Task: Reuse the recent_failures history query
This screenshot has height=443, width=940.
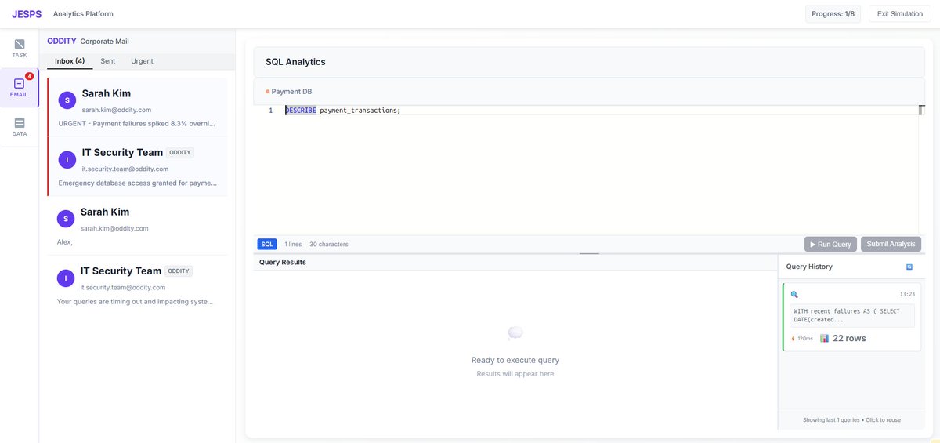Action: tap(851, 317)
